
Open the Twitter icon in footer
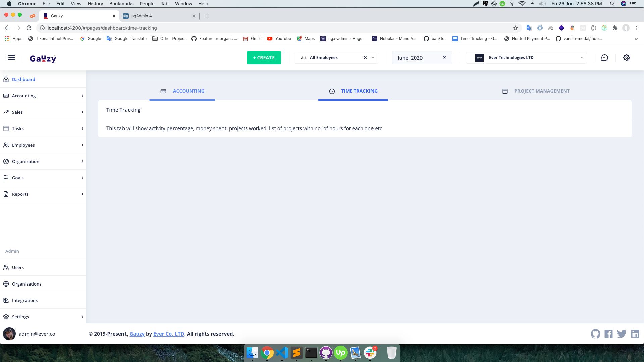point(622,334)
